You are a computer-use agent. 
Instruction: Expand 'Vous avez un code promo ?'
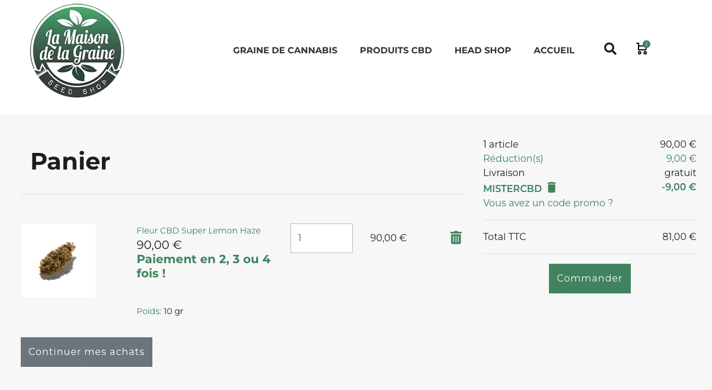(x=548, y=203)
